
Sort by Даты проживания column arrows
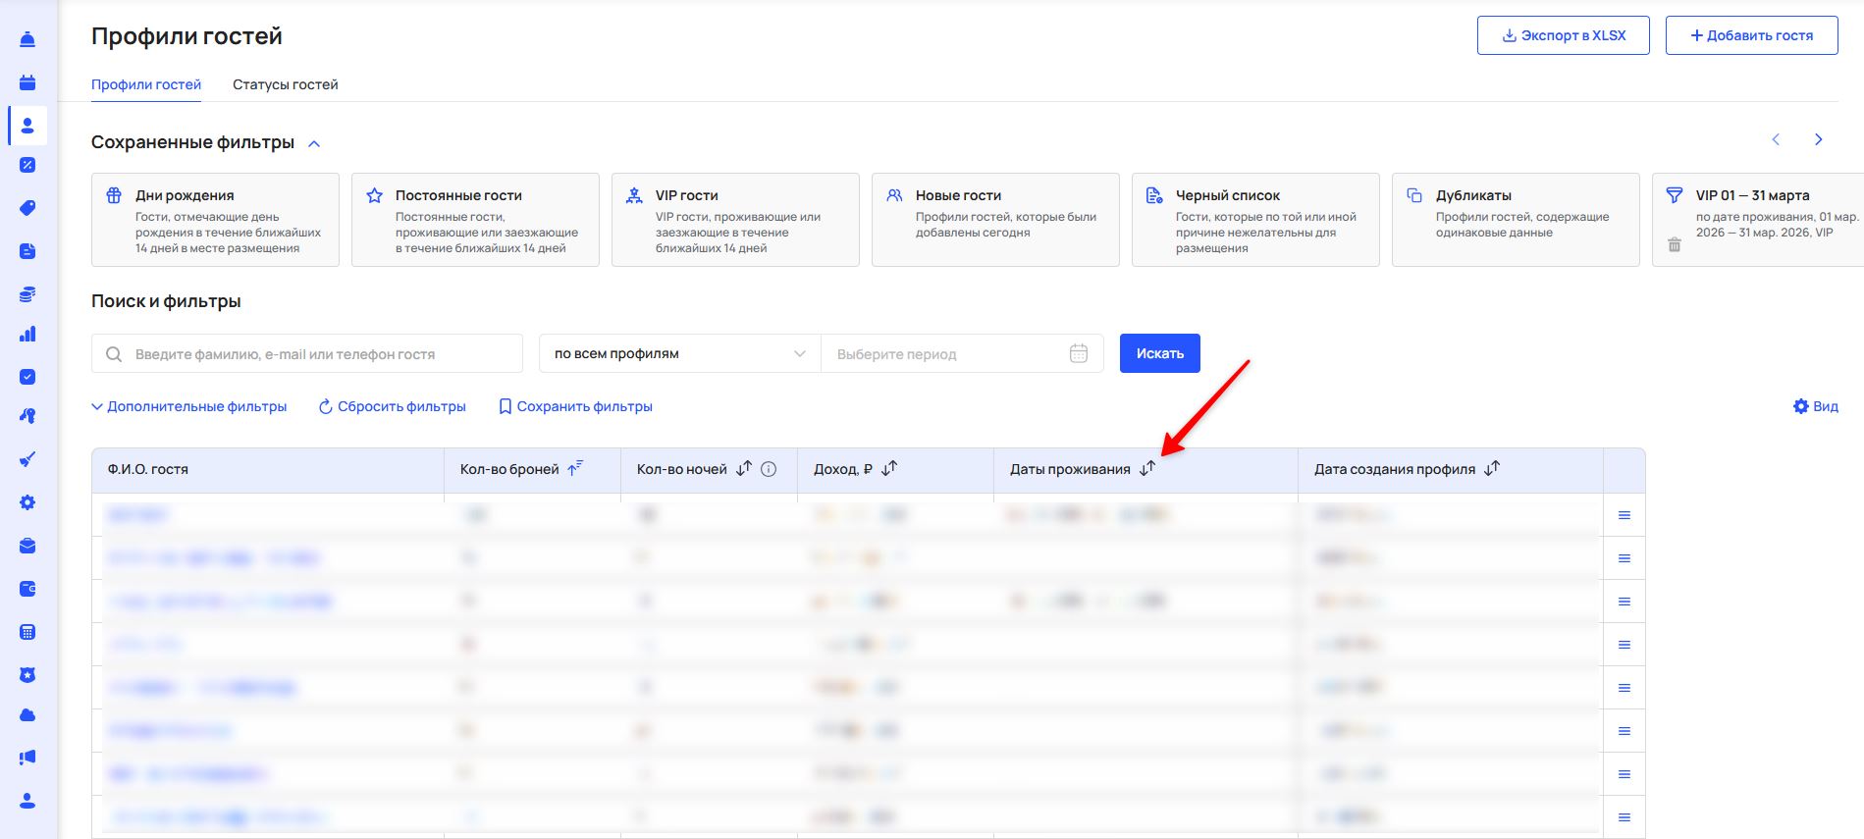(1147, 469)
